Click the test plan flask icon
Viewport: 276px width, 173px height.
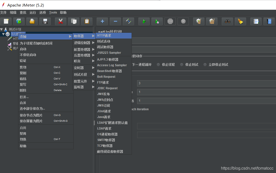pos(6,29)
